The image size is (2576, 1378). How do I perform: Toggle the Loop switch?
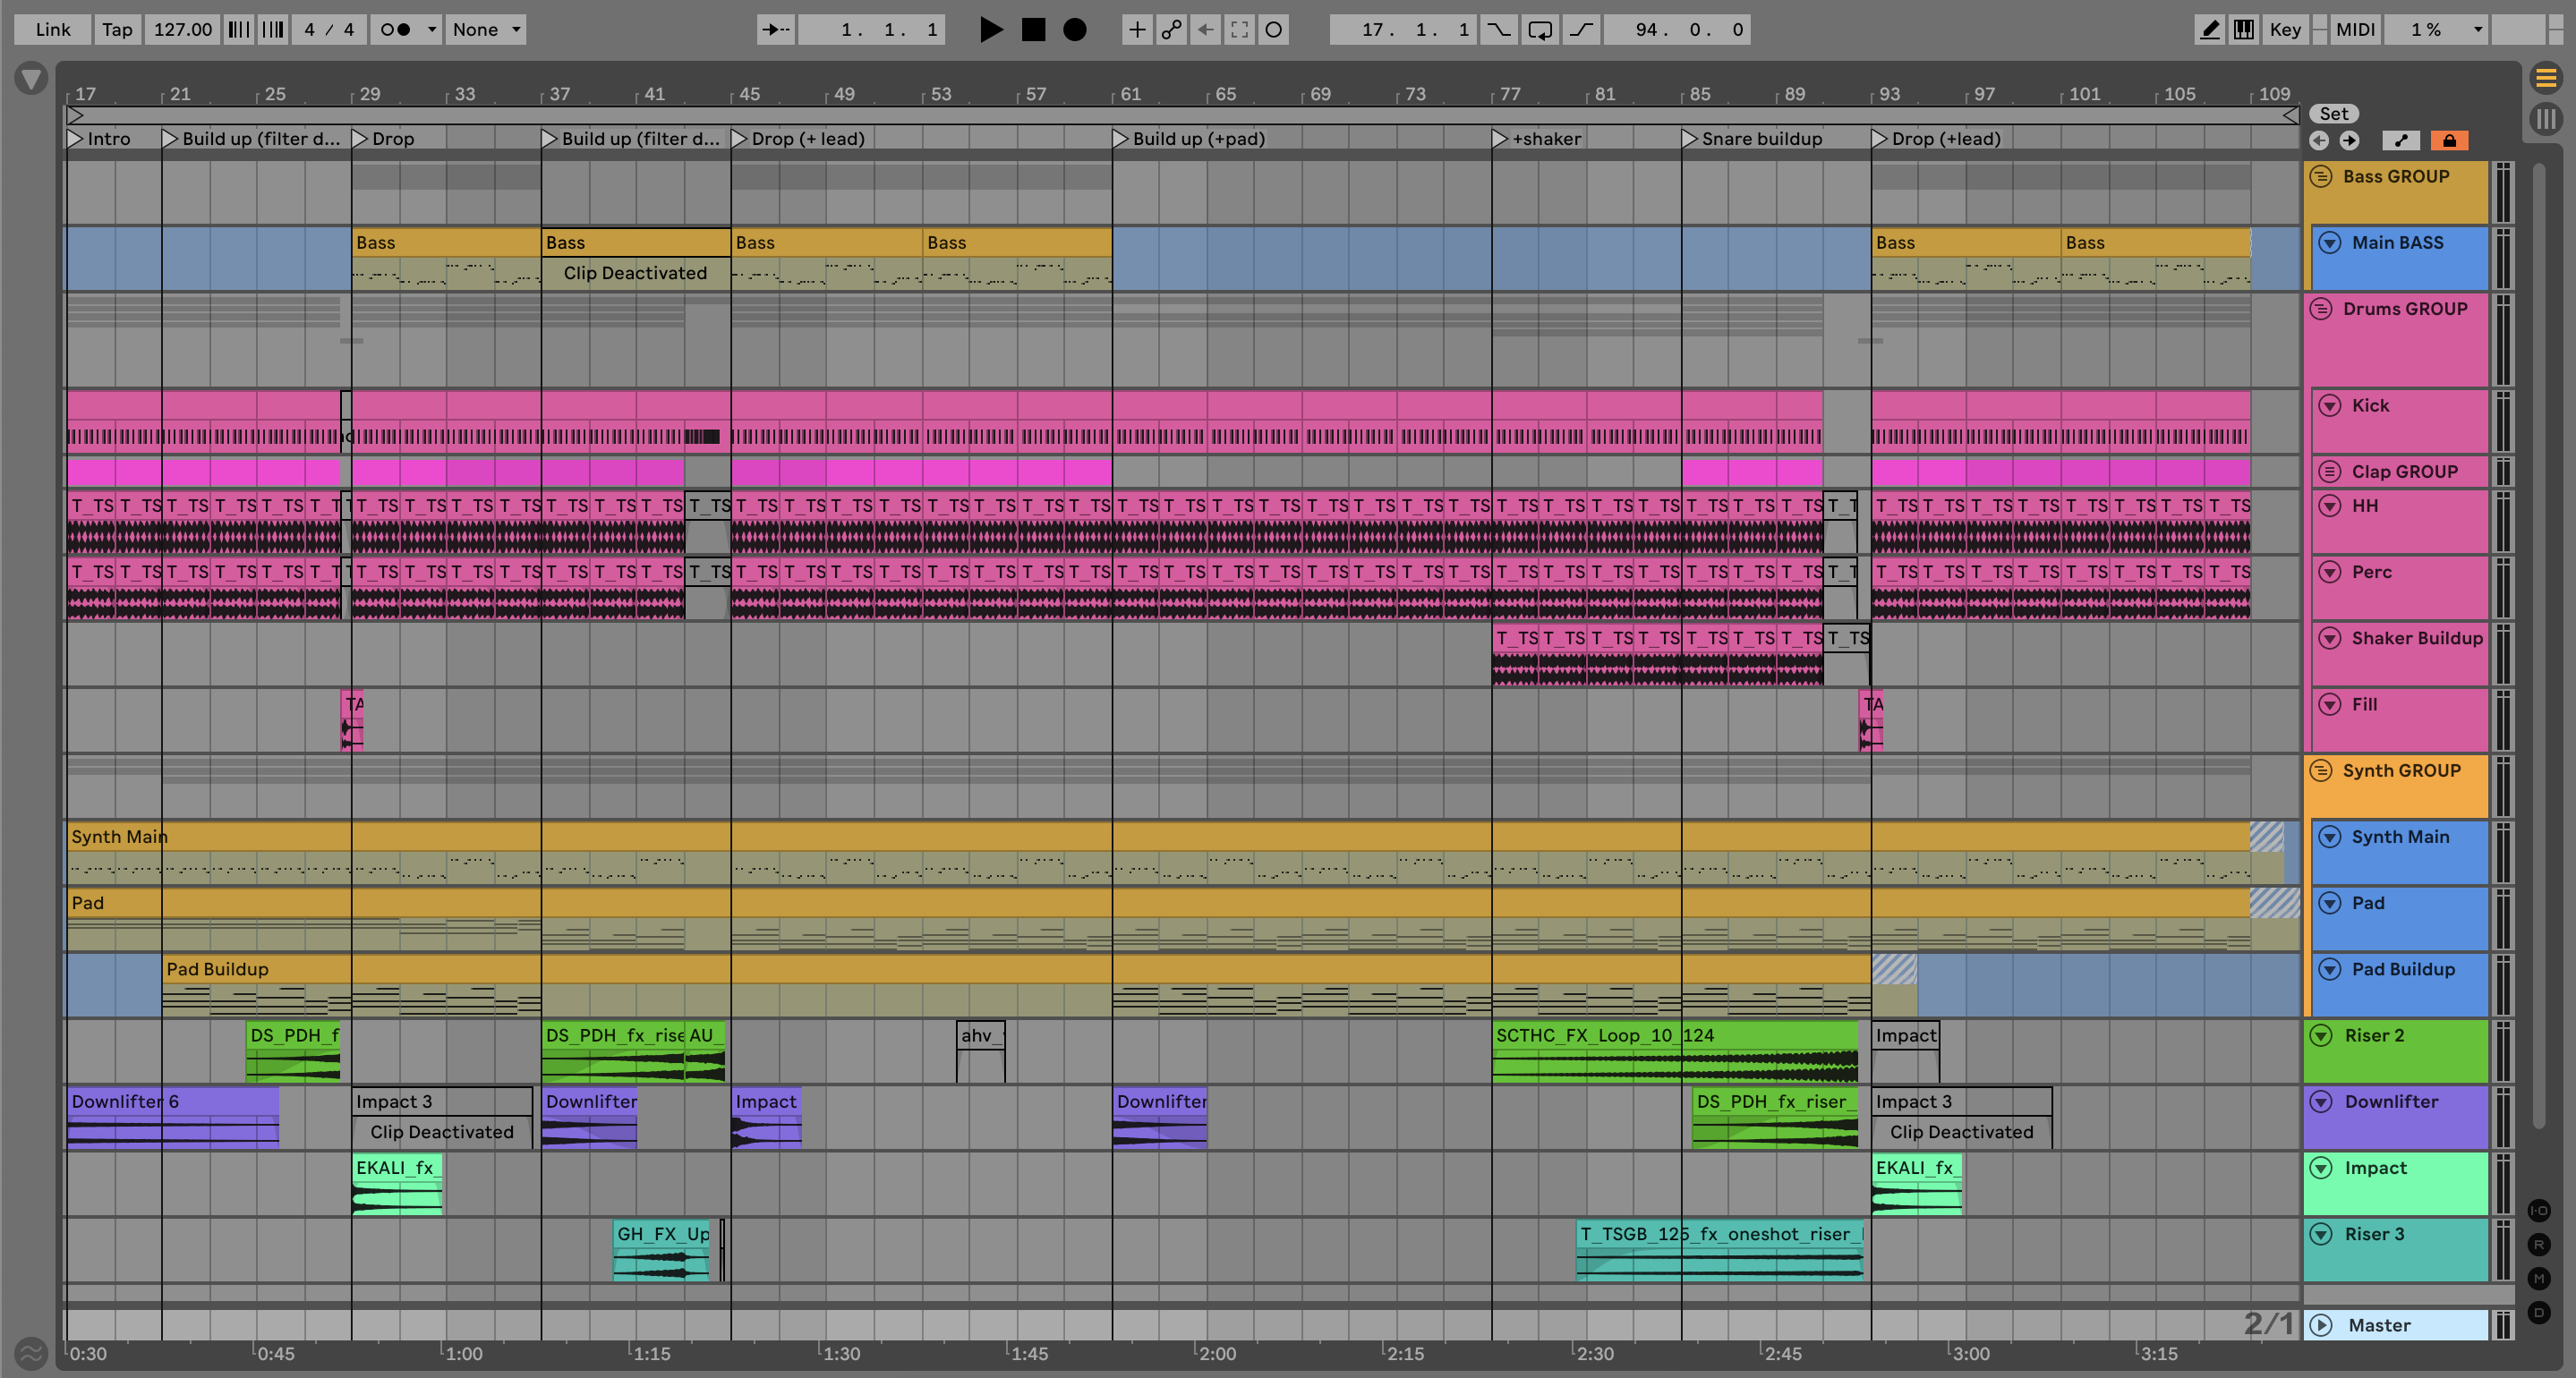[x=1540, y=29]
